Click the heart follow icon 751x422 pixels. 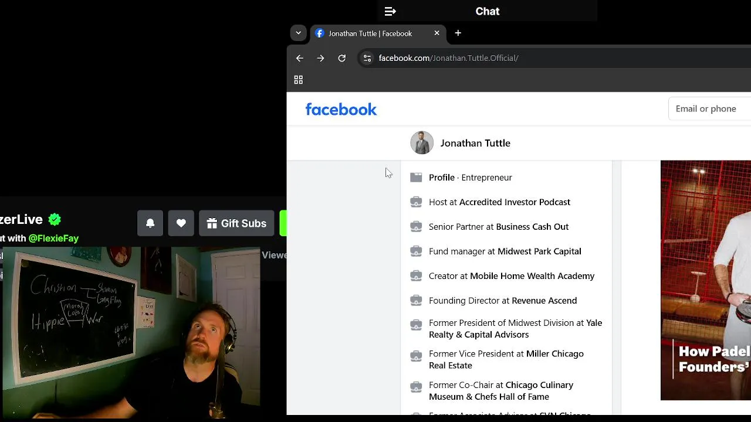pos(181,223)
